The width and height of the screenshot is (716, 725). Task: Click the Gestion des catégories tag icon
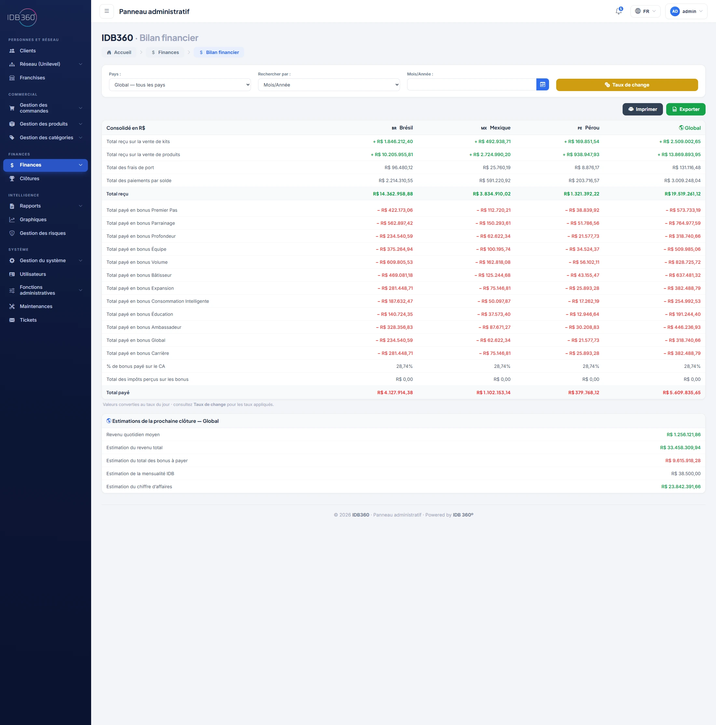[x=12, y=138]
